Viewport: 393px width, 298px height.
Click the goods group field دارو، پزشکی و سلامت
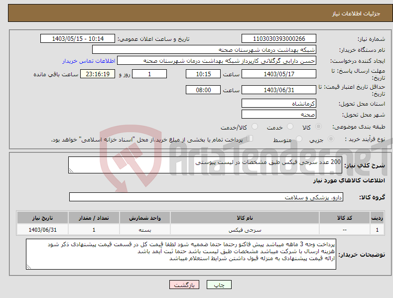click(x=206, y=197)
